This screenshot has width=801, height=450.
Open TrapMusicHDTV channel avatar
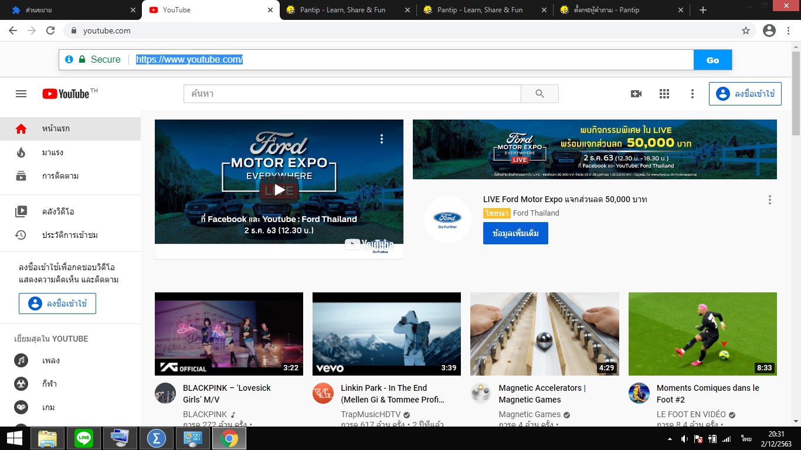click(323, 393)
